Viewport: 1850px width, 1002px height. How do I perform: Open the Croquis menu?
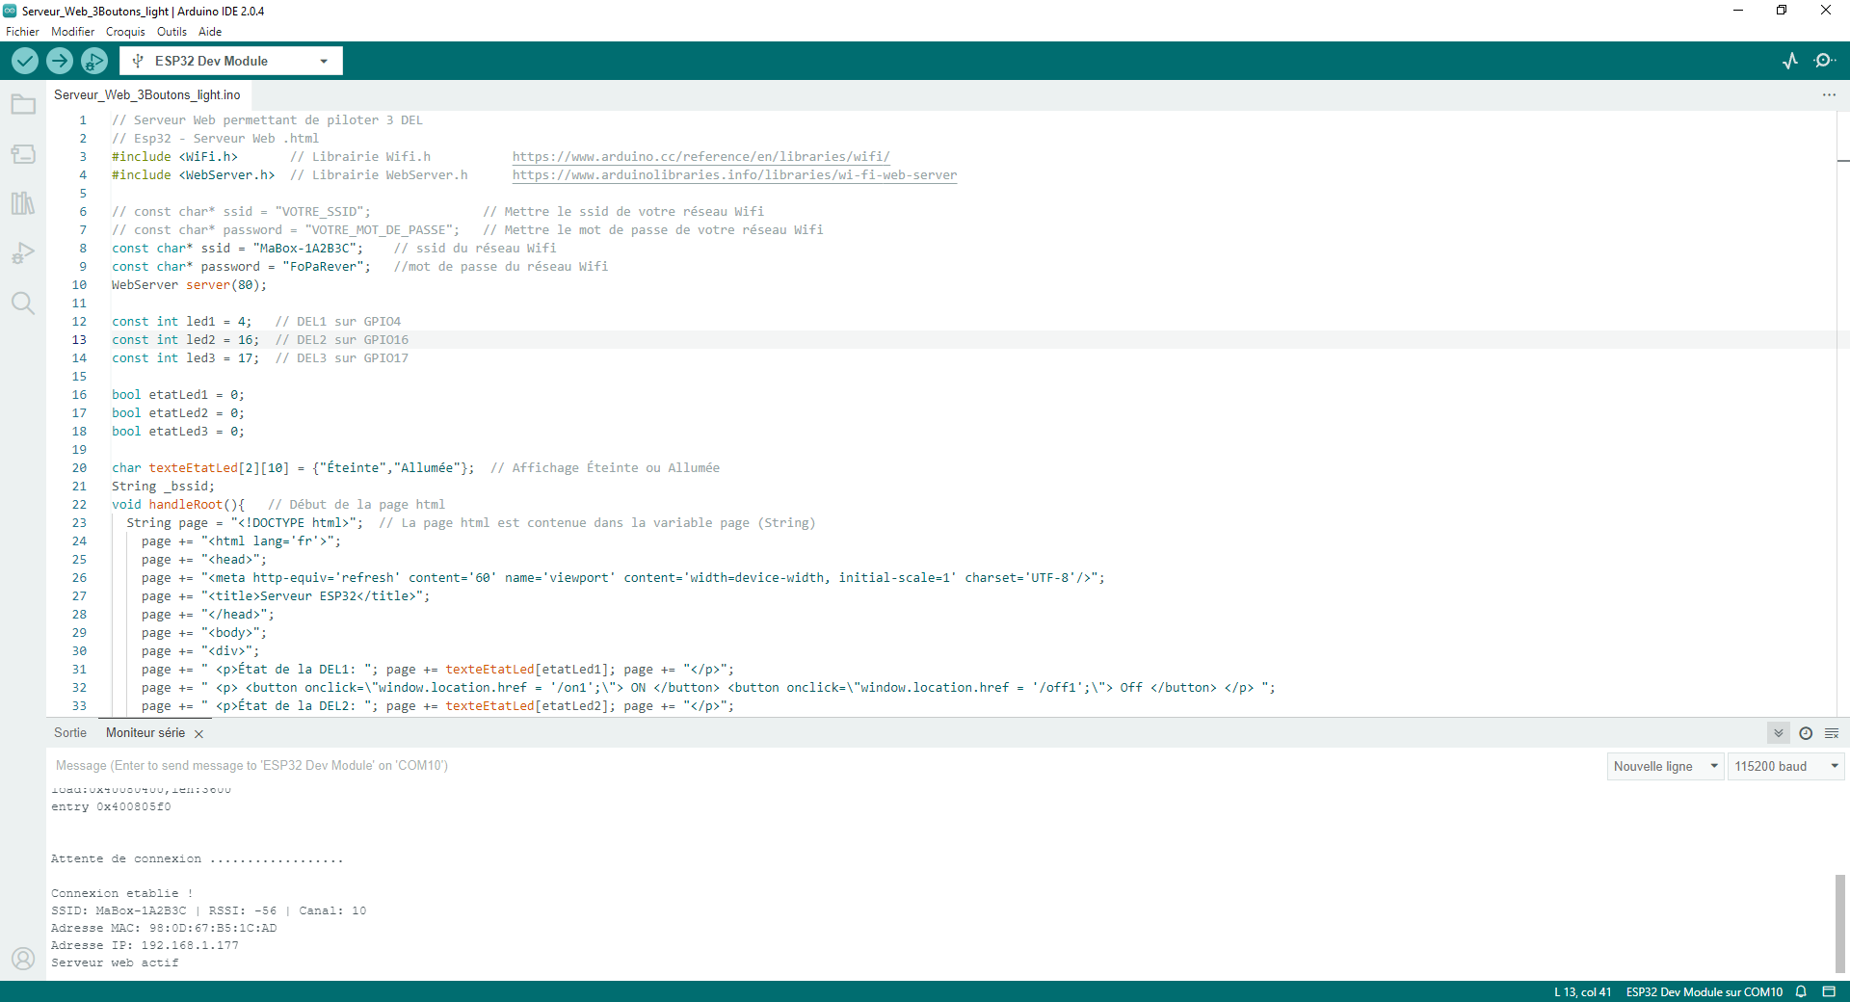(125, 32)
